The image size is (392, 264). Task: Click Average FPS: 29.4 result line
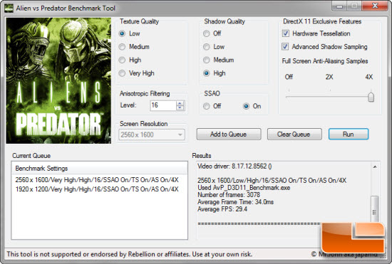[x=222, y=209]
